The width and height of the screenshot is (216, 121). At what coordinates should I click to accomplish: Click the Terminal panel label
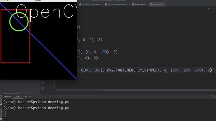click(x=7, y=97)
